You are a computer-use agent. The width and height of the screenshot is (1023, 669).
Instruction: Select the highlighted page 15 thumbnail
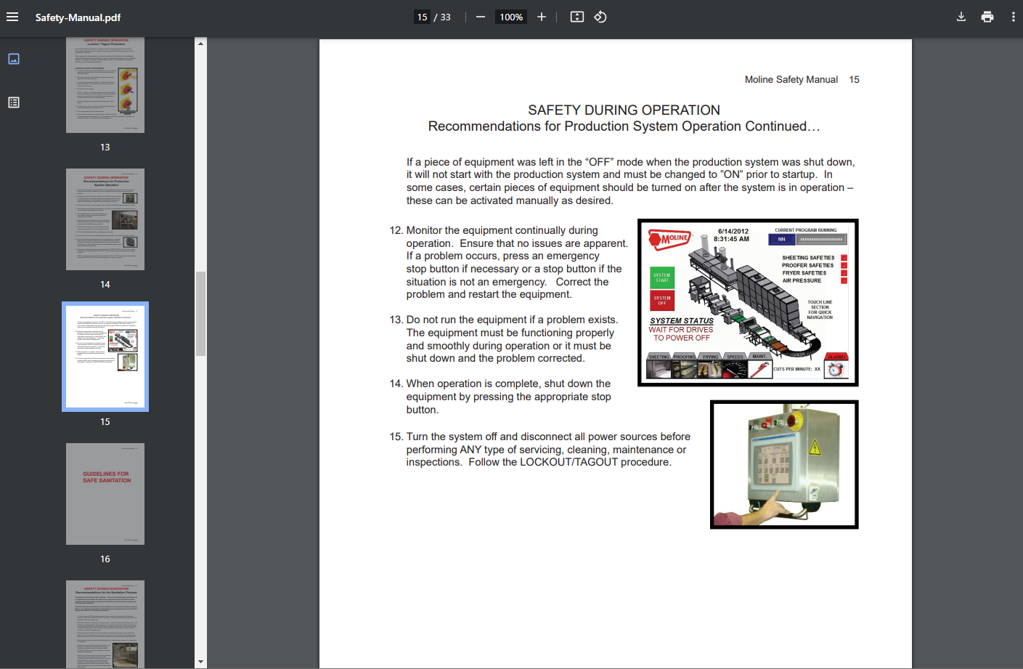pos(105,357)
